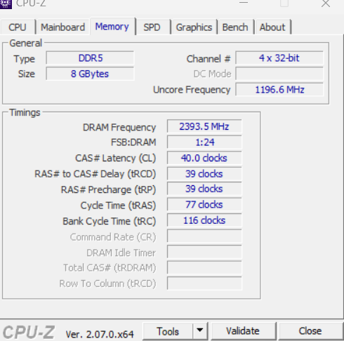Open the Tools dropdown arrow
This screenshot has width=344, height=341.
click(x=200, y=330)
